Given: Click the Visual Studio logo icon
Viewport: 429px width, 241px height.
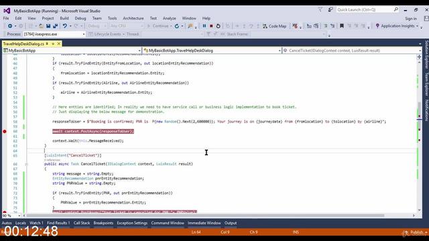Looking at the screenshot, I should pos(7,11).
